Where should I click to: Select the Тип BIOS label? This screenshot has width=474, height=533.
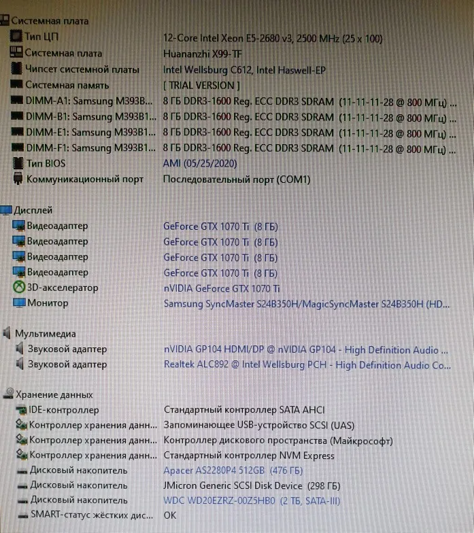coord(46,163)
